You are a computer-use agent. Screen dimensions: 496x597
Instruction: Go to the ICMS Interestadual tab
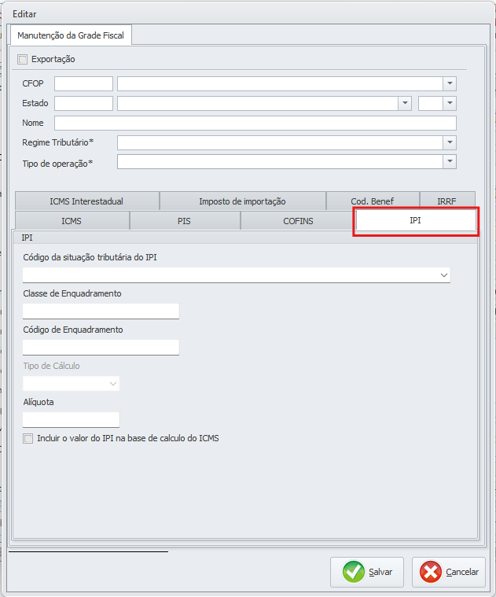(86, 201)
